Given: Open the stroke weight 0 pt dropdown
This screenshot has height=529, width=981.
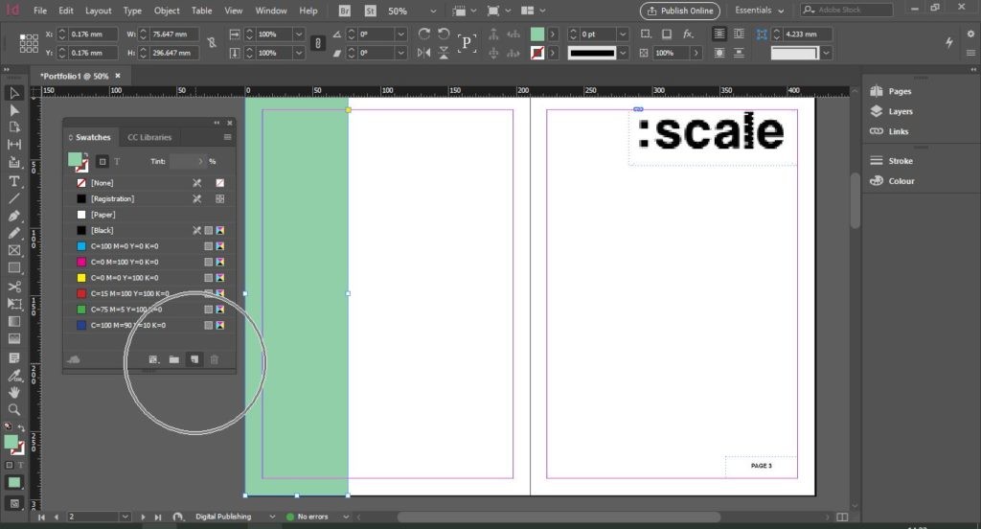Looking at the screenshot, I should point(622,34).
